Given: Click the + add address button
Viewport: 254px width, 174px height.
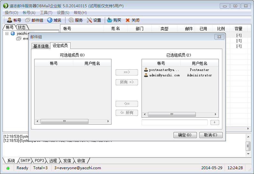Looking at the screenshot, I should (x=215, y=122).
